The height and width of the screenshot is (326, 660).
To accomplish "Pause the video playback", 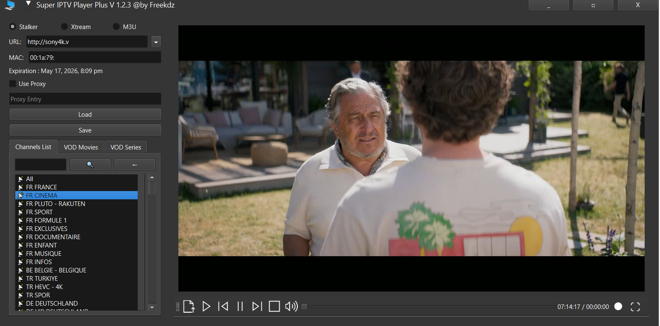I will [x=240, y=306].
